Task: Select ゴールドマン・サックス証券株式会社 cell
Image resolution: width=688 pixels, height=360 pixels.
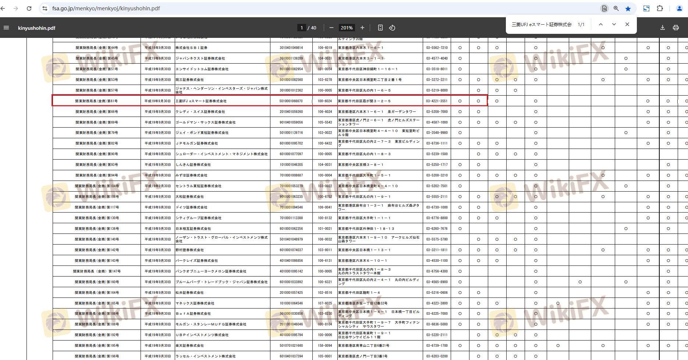Action: pyautogui.click(x=205, y=122)
